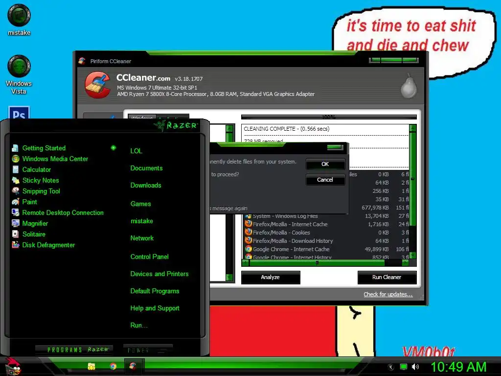Open Control Panel from the Start menu
501x376 pixels.
click(149, 257)
